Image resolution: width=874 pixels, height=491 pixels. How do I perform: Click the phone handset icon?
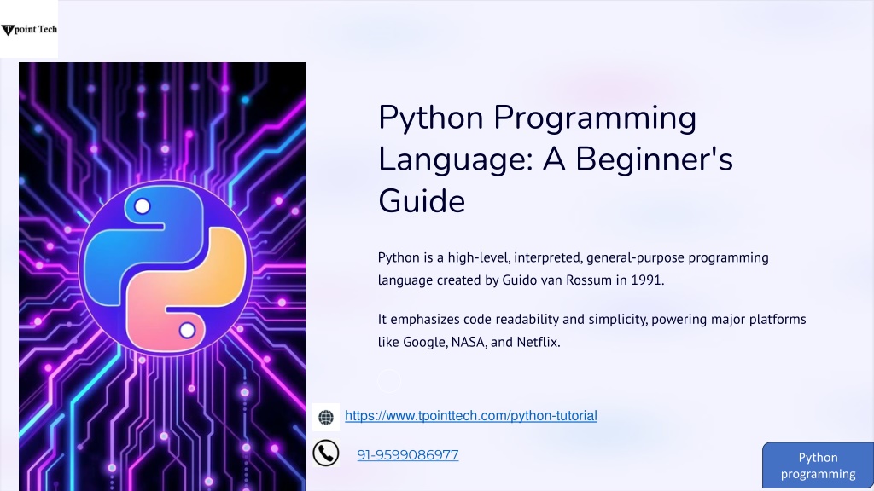point(328,454)
